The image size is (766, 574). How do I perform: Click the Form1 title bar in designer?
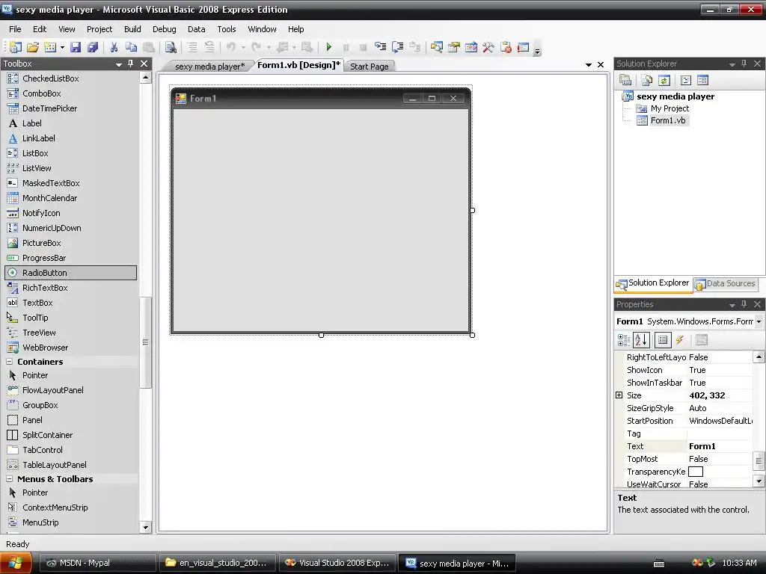coord(321,99)
